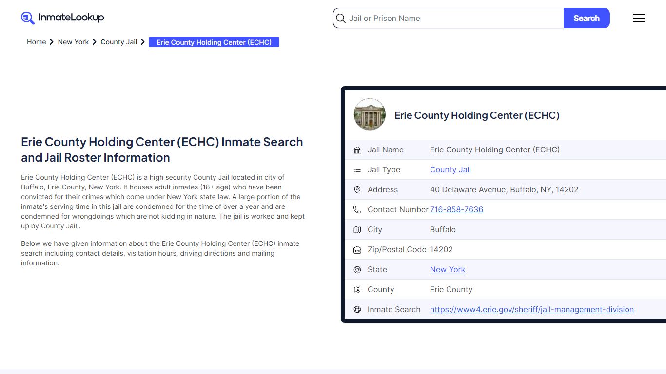Click the search magnifier icon in search box
Screen dimensions: 666x374
coord(341,19)
